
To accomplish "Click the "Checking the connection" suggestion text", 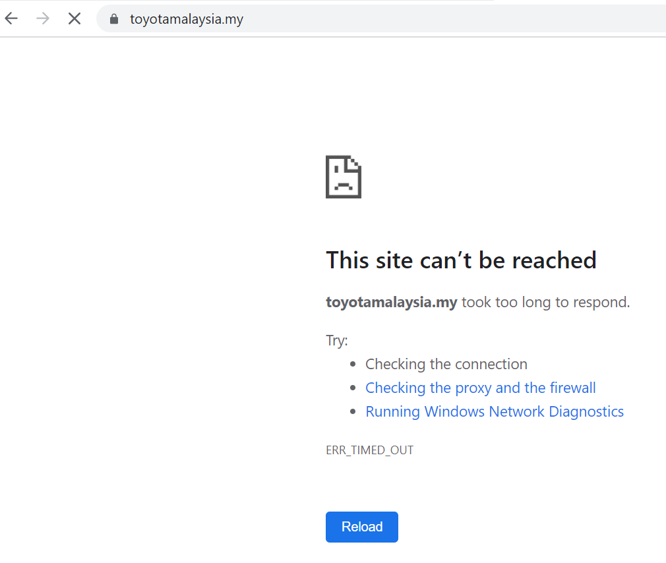I will [x=446, y=364].
